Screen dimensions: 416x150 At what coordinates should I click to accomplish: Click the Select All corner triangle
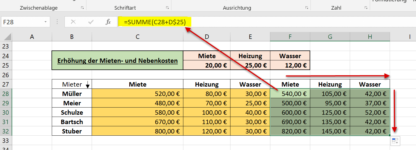click(x=8, y=37)
